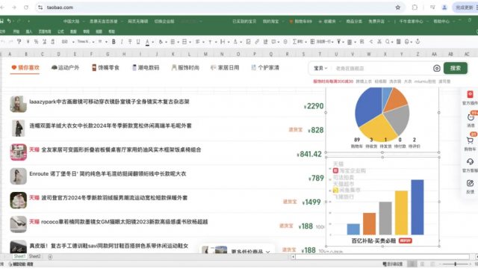Select the 家居日用 category tab

[225, 68]
